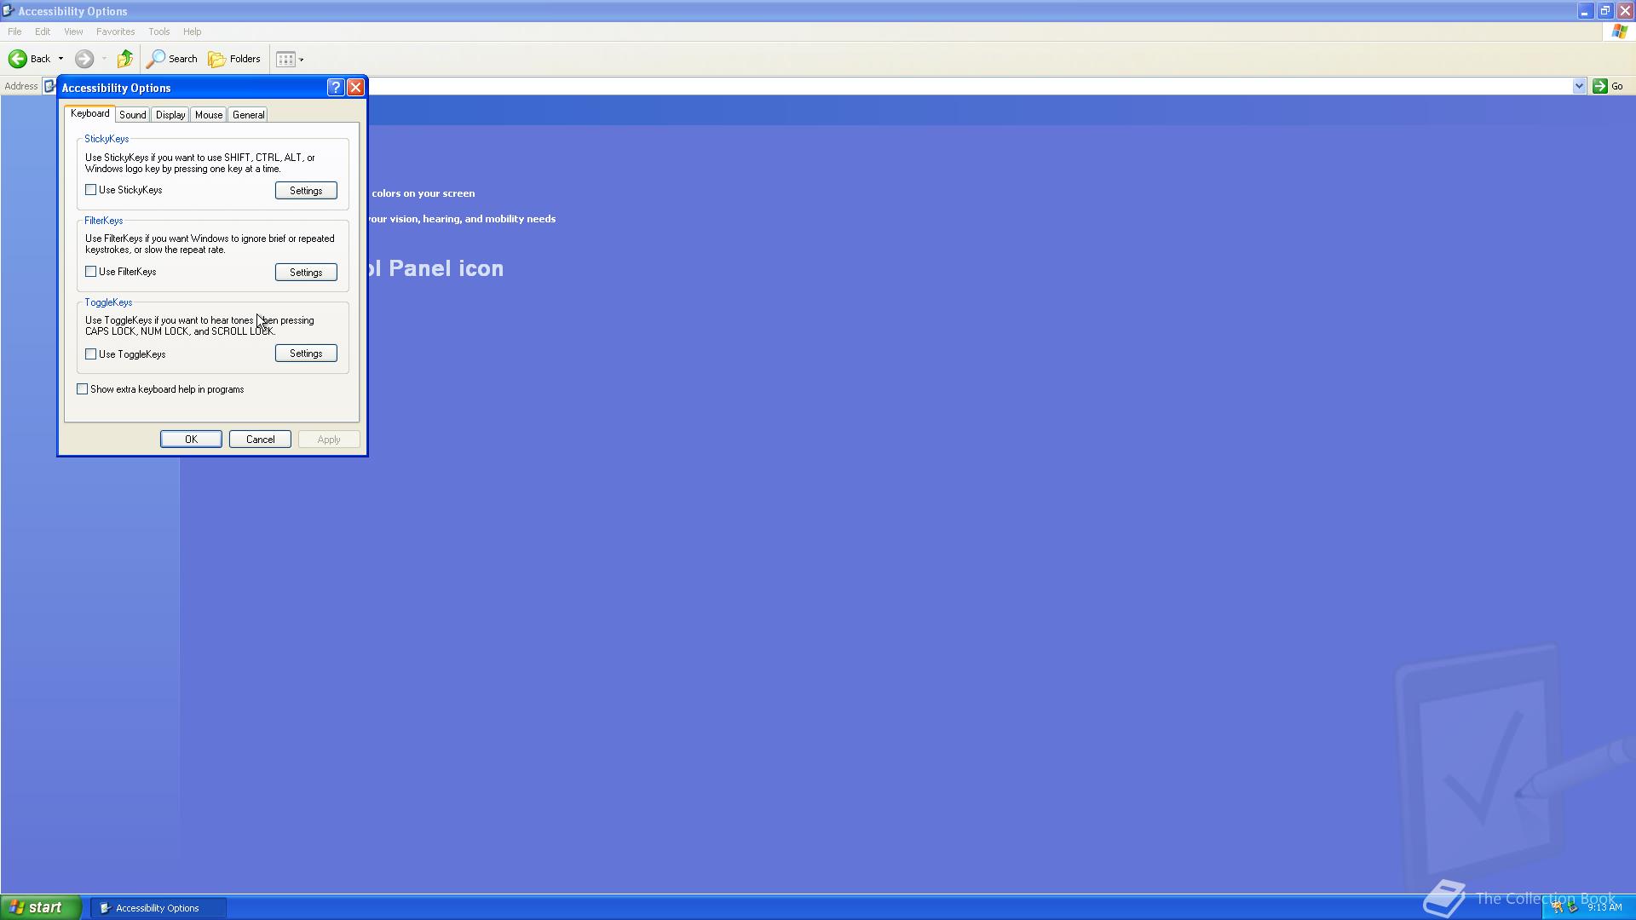The width and height of the screenshot is (1636, 920).
Task: Open the Search pane with the magnifier icon
Action: tap(158, 59)
